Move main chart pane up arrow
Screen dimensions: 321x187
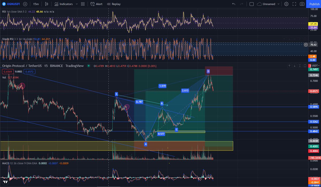tap(289, 66)
